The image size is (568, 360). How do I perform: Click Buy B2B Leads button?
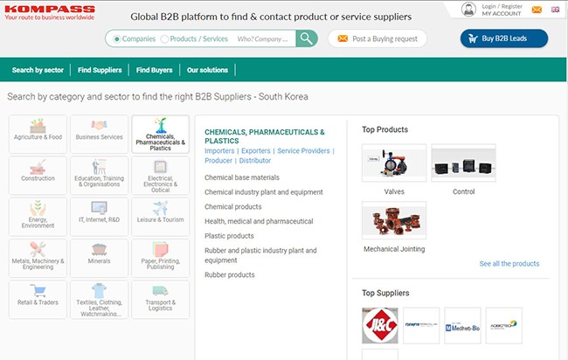[504, 38]
